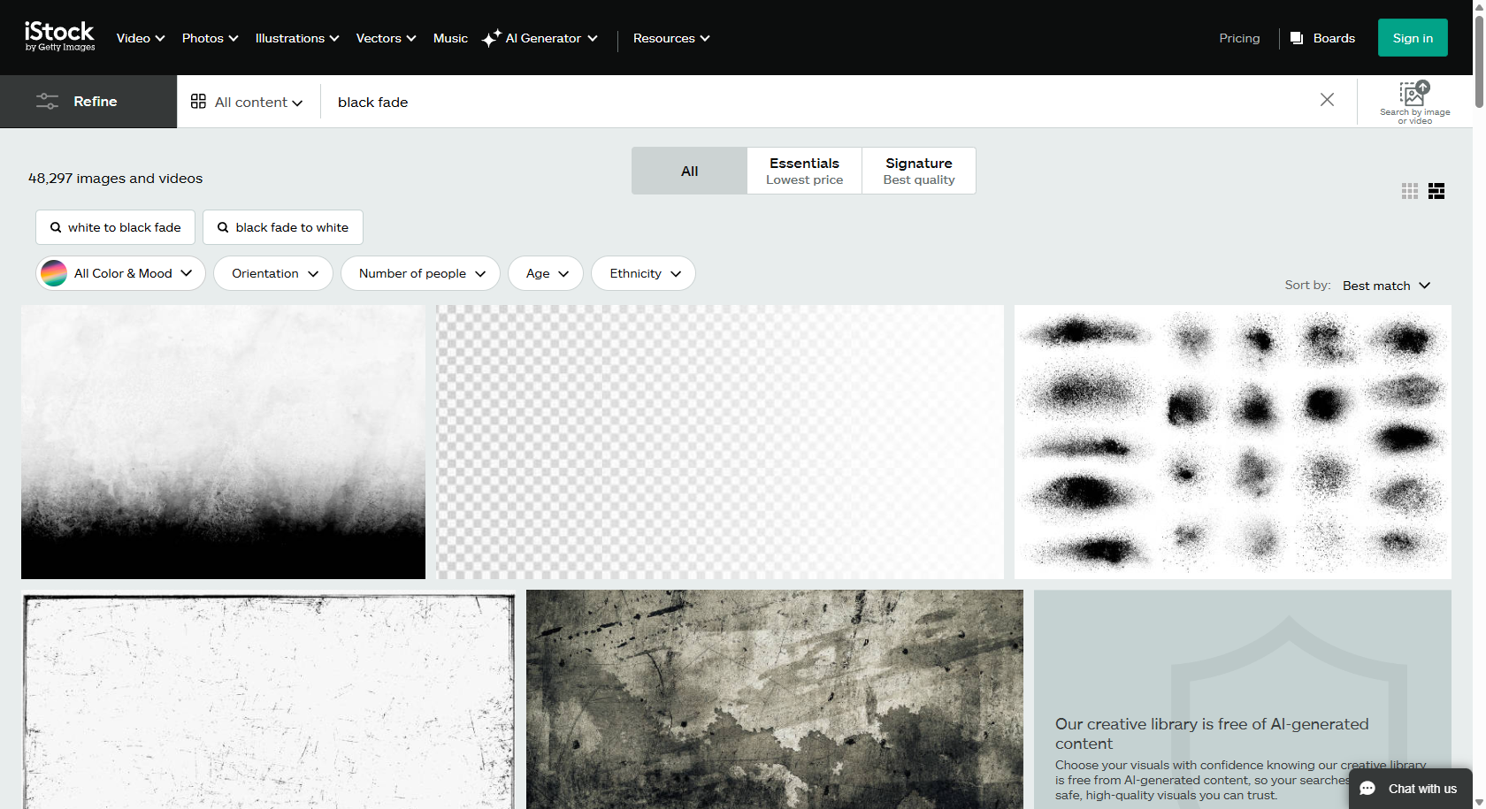1486x809 pixels.
Task: Expand the Resources menu
Action: 671,38
